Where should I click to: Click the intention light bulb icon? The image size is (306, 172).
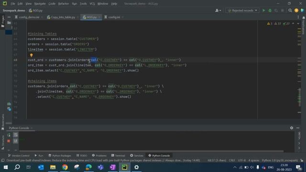[x=31, y=55]
